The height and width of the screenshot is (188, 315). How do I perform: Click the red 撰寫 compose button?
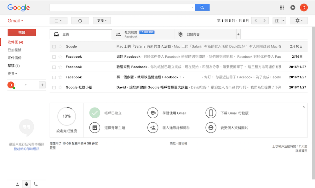coord(22,32)
